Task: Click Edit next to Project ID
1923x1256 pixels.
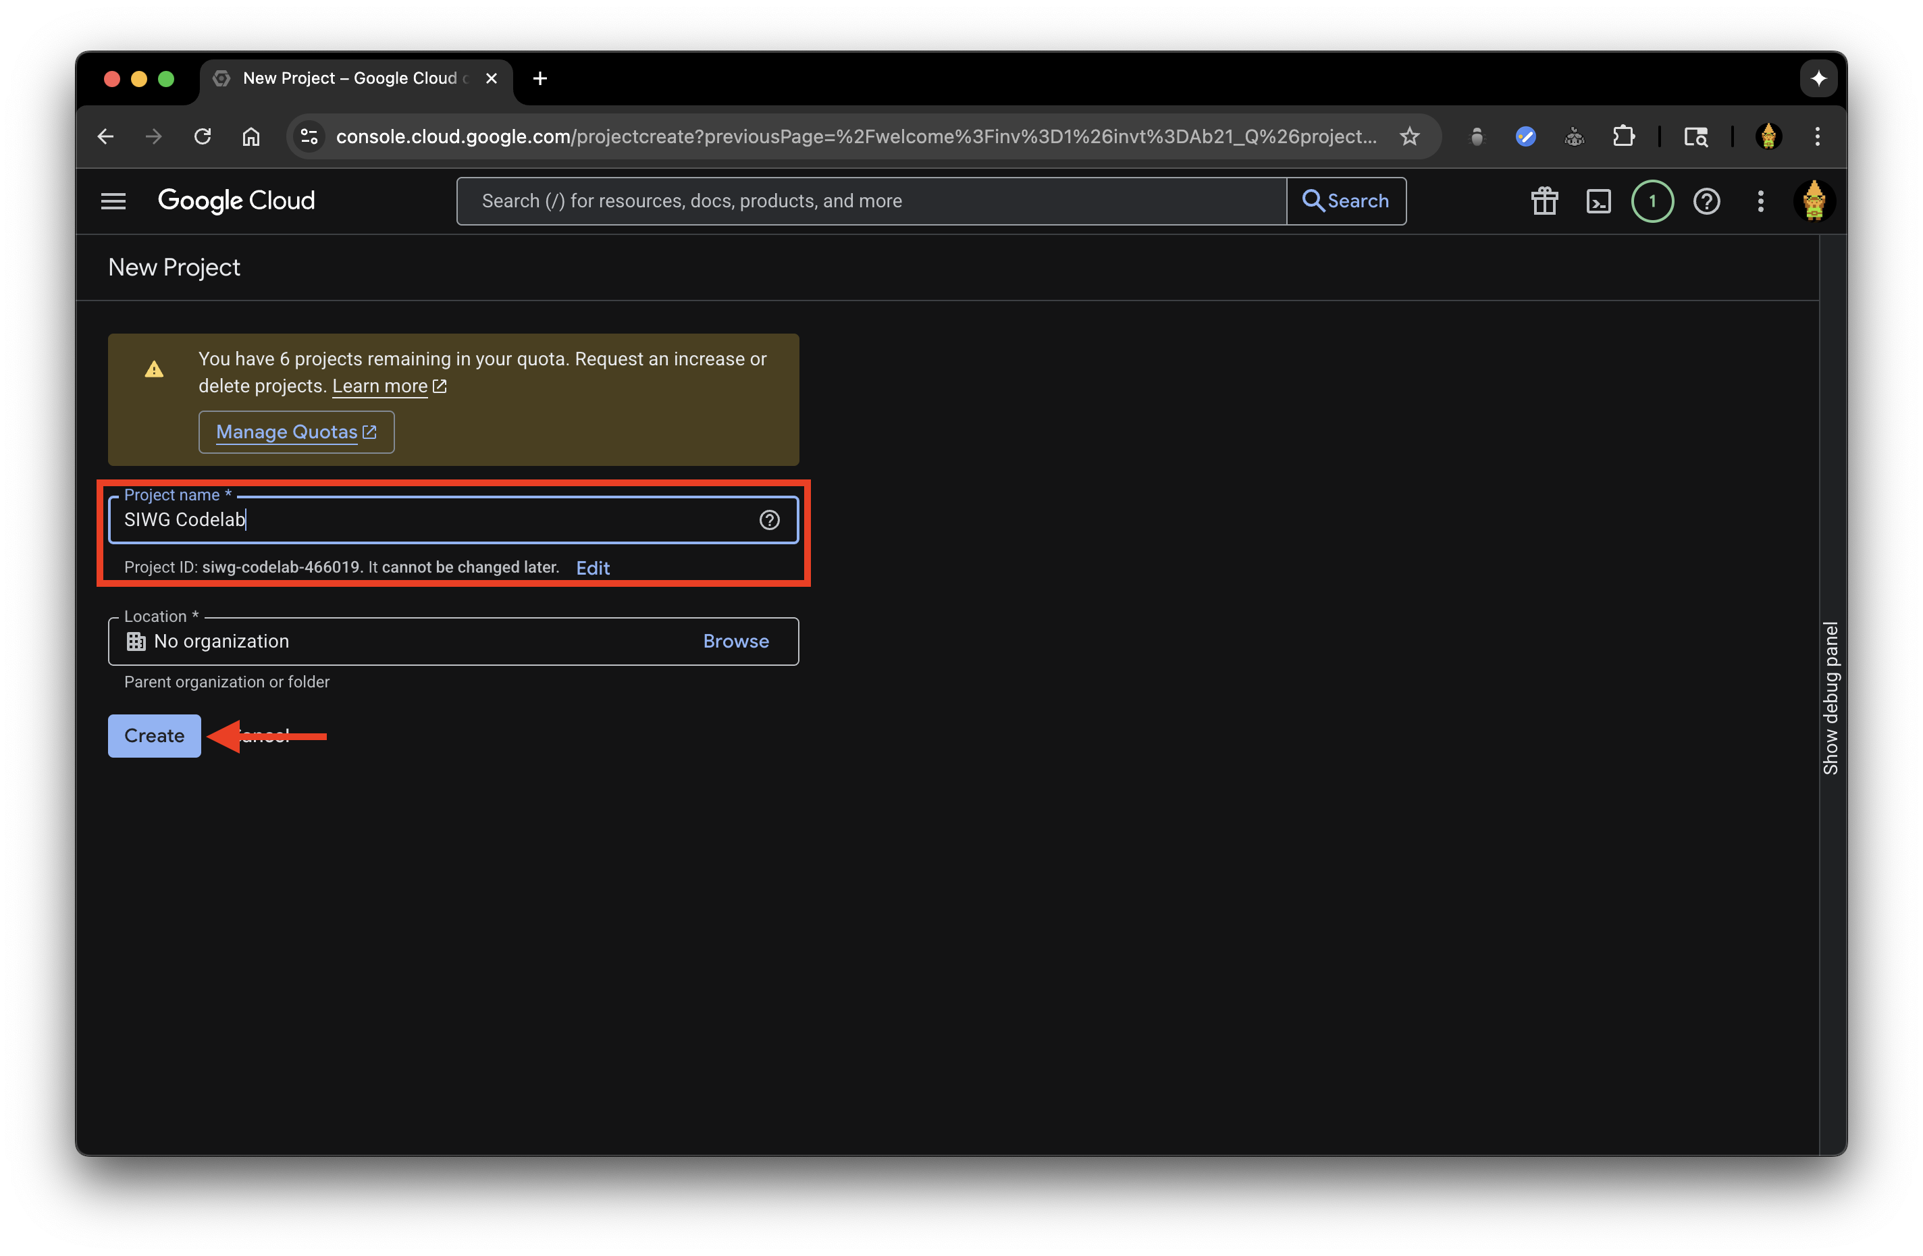Action: coord(592,568)
